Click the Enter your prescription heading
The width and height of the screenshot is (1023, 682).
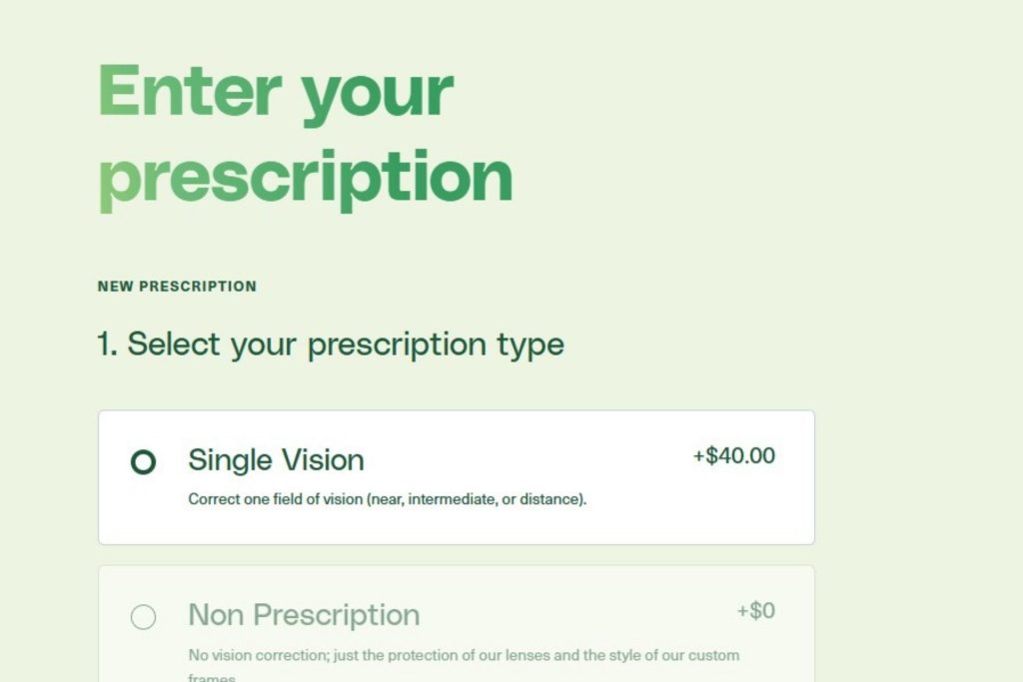click(x=305, y=132)
